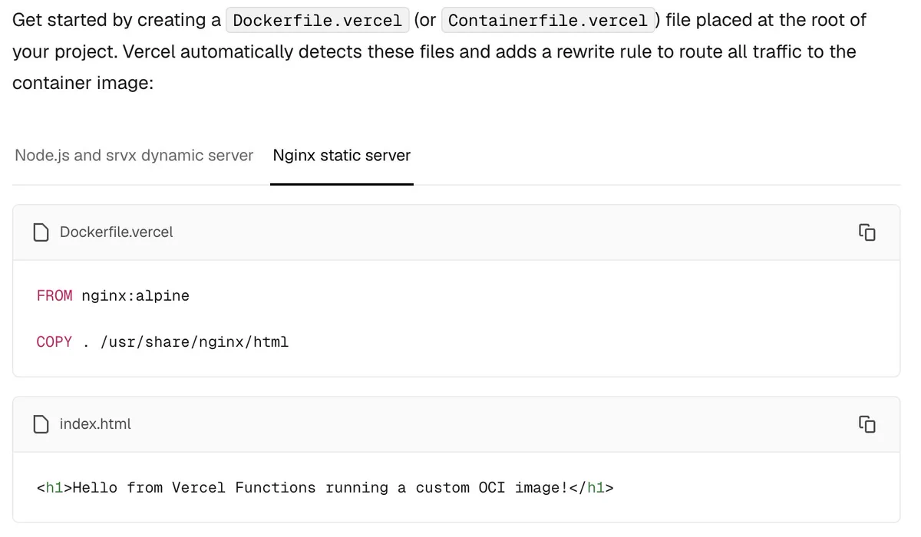921x537 pixels.
Task: Click the inline Containerfile.vercel code in paragraph
Action: 548,21
